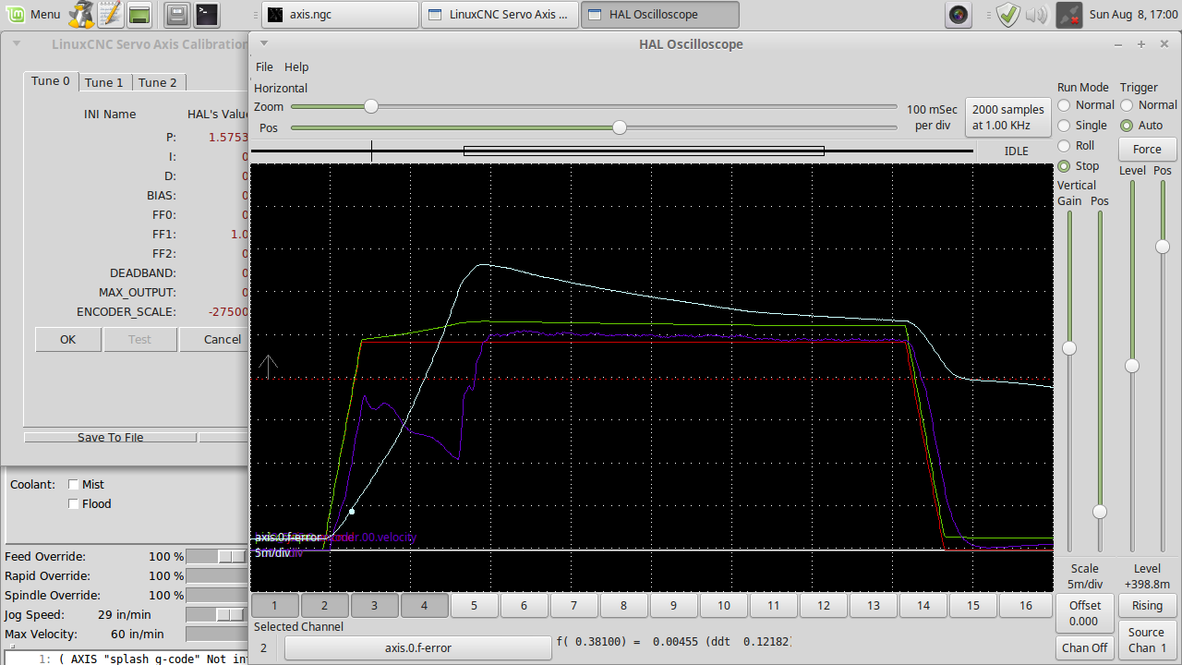Viewport: 1182px width, 665px height.
Task: Open the sound volume applet
Action: coord(1036,14)
